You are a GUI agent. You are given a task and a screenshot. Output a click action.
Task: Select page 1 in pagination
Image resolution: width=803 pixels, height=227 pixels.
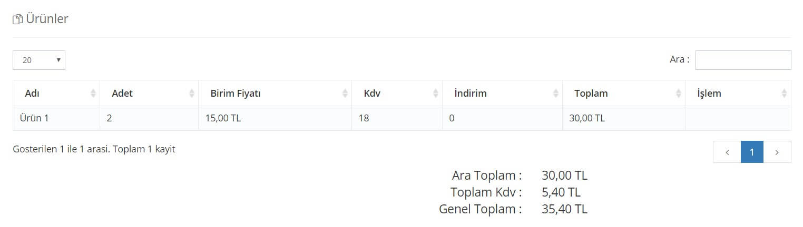tap(752, 152)
